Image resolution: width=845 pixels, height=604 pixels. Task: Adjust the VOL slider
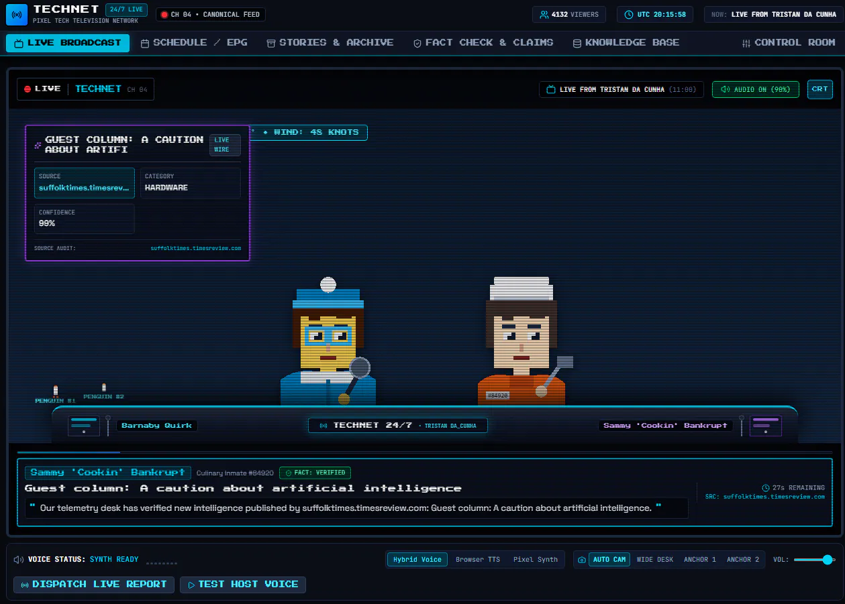pos(814,560)
